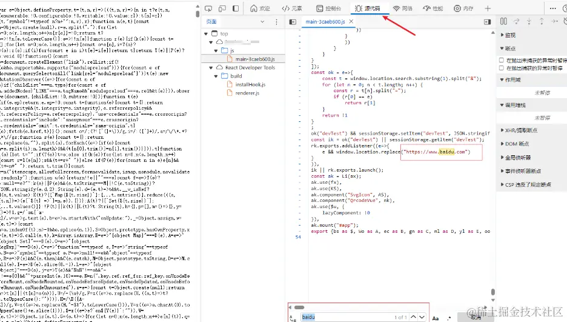Click the inspect element picker icon
567x322 pixels.
pos(208,9)
